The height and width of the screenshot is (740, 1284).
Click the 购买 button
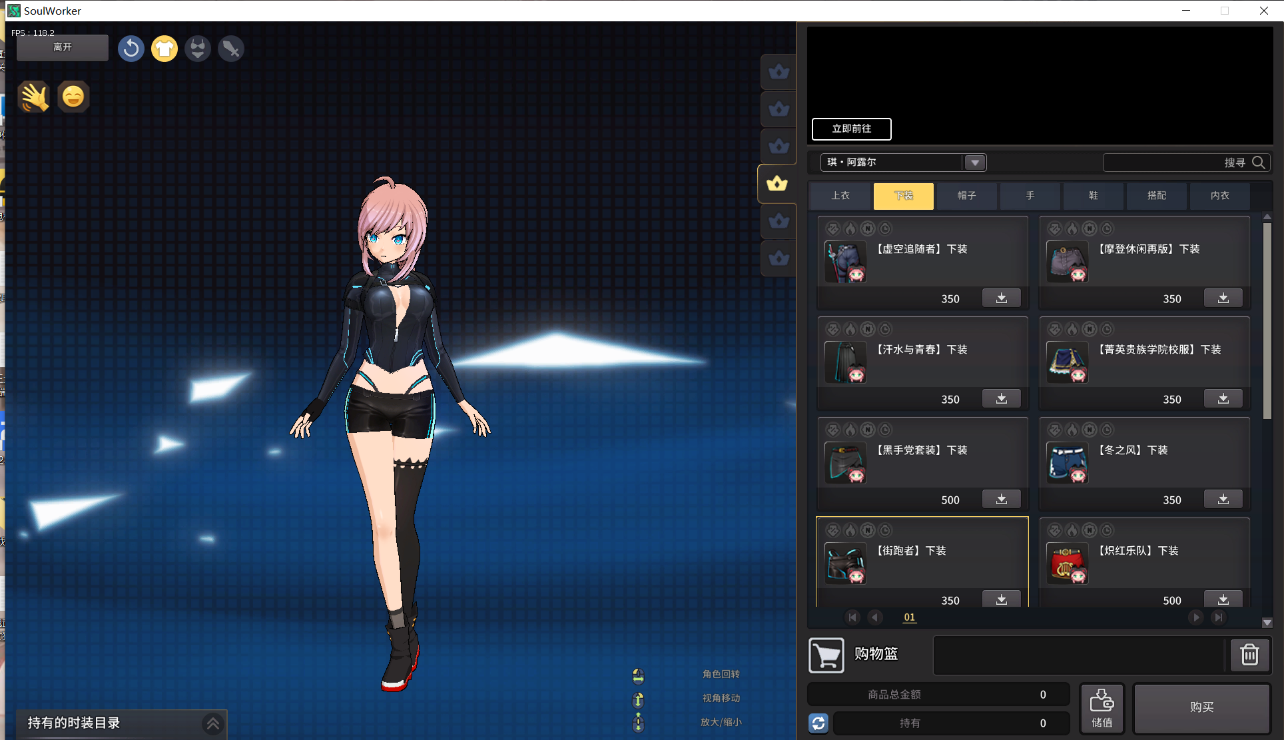(x=1201, y=707)
